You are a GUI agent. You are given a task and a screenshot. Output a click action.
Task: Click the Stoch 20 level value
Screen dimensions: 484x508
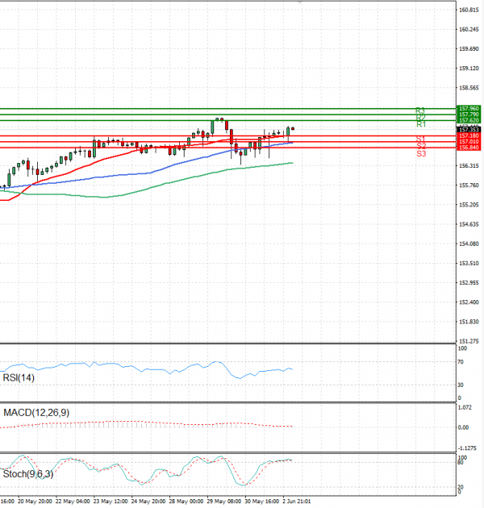pos(461,487)
